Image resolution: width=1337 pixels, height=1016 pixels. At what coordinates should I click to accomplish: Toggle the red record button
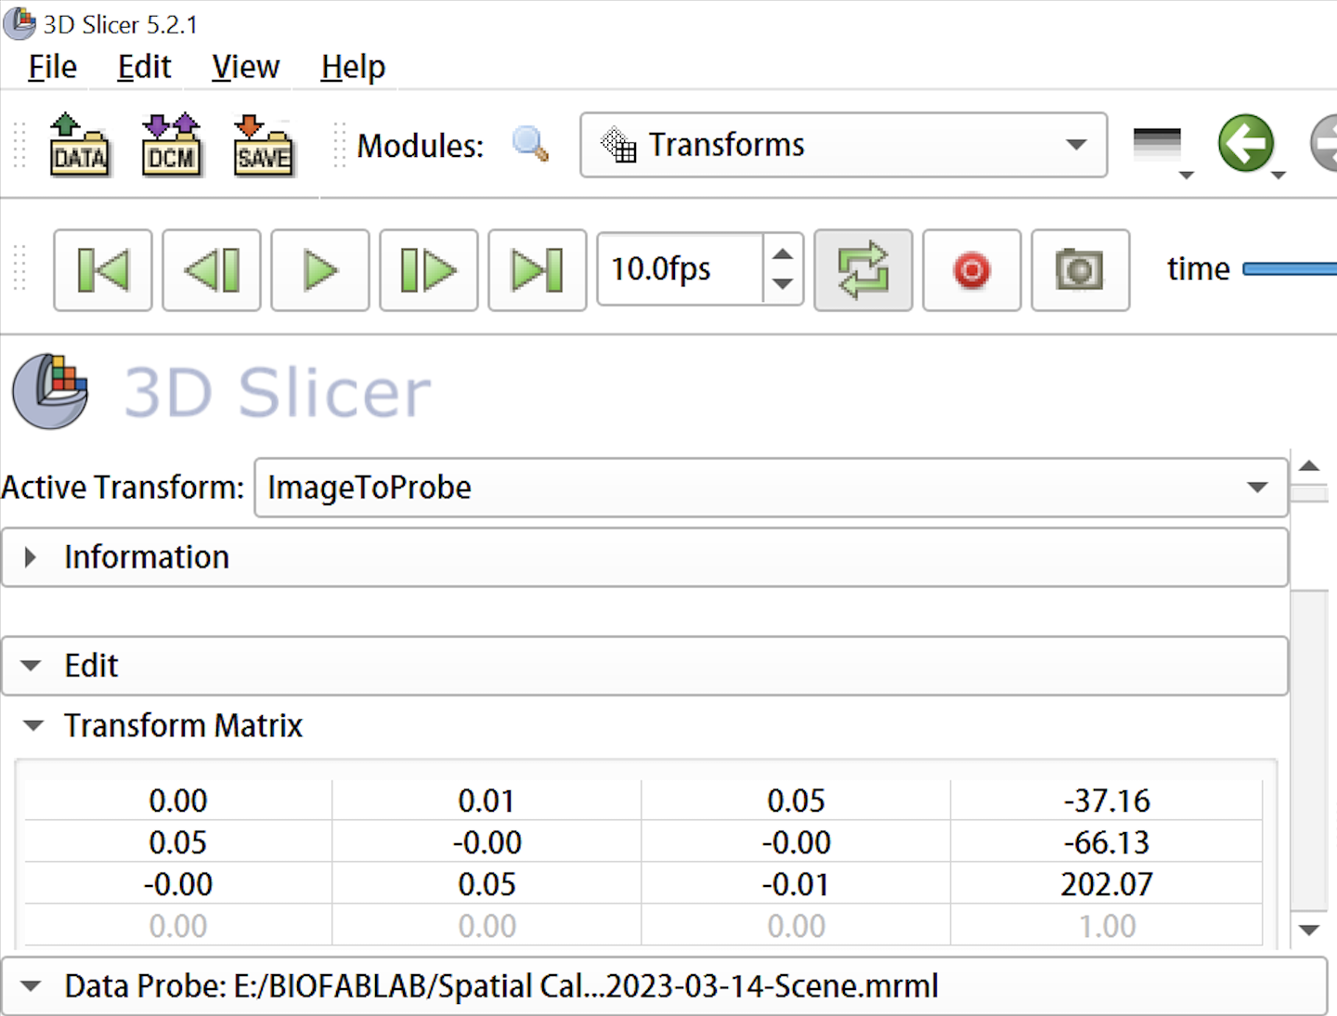tap(972, 270)
